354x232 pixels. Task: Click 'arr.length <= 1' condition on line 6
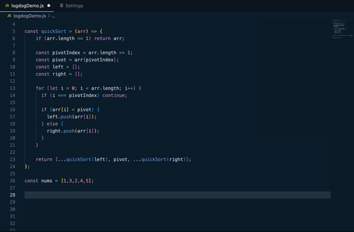68,38
